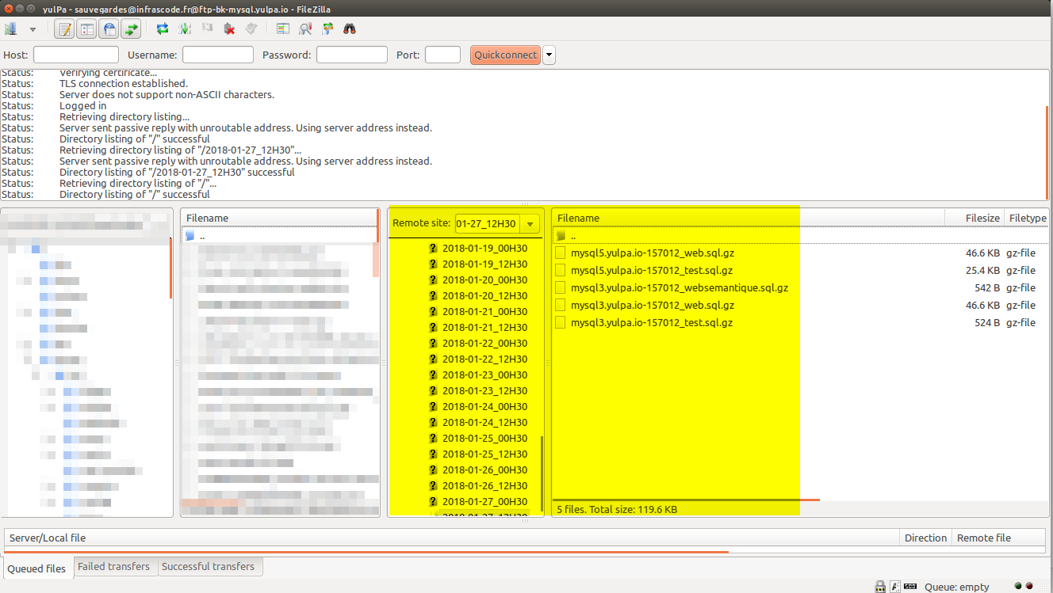Screen dimensions: 1053x593
Task: Open the directory listing filters dialog
Action: coord(283,29)
